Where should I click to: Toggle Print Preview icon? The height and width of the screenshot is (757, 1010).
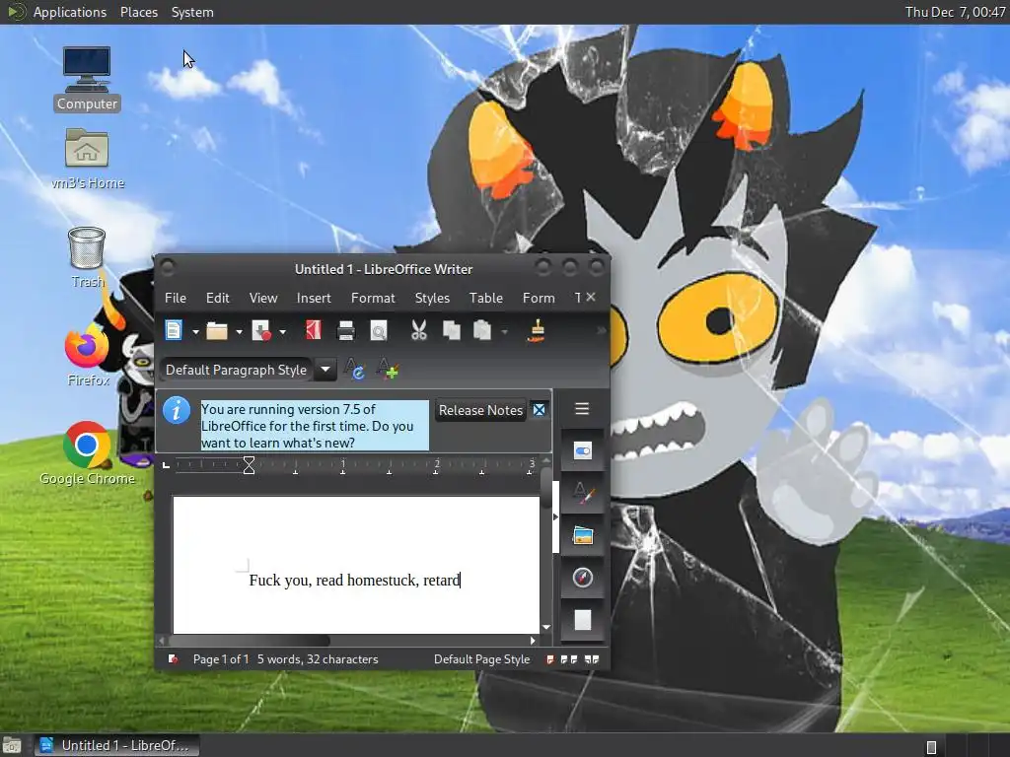pos(378,330)
